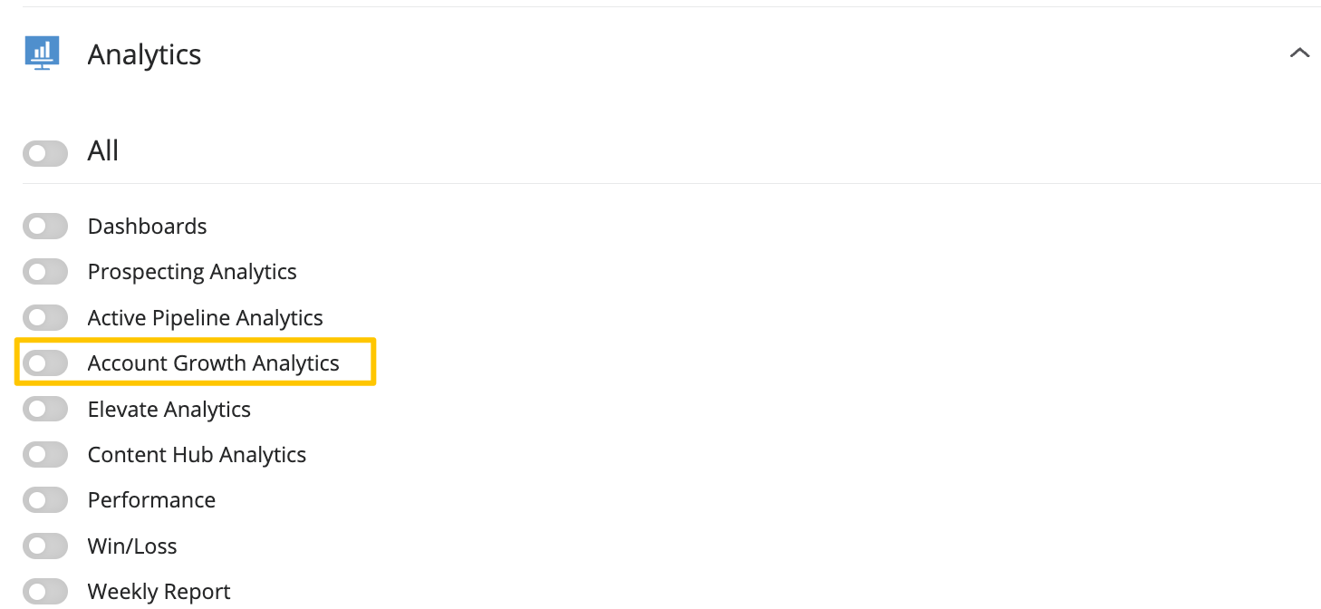Click the Account Growth Analytics label
1321x609 pixels.
[x=213, y=363]
